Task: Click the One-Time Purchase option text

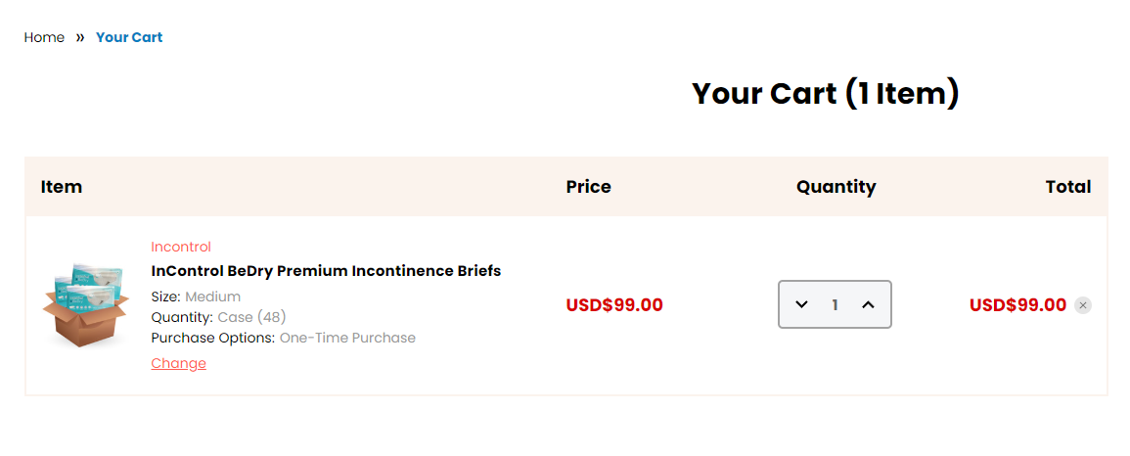Action: (347, 338)
